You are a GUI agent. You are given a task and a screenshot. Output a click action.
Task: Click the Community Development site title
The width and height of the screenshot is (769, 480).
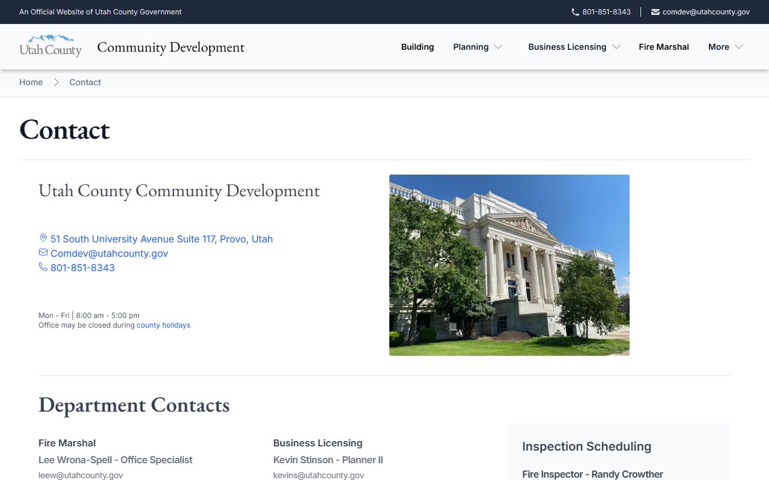pyautogui.click(x=171, y=47)
